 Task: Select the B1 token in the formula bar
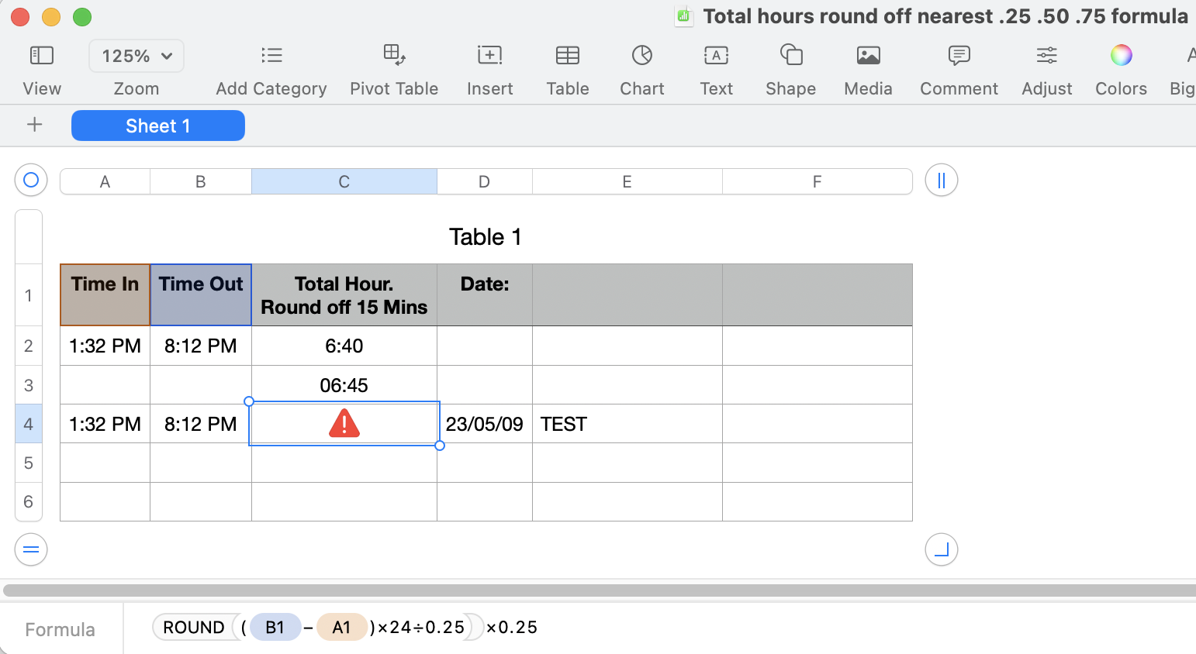tap(275, 627)
